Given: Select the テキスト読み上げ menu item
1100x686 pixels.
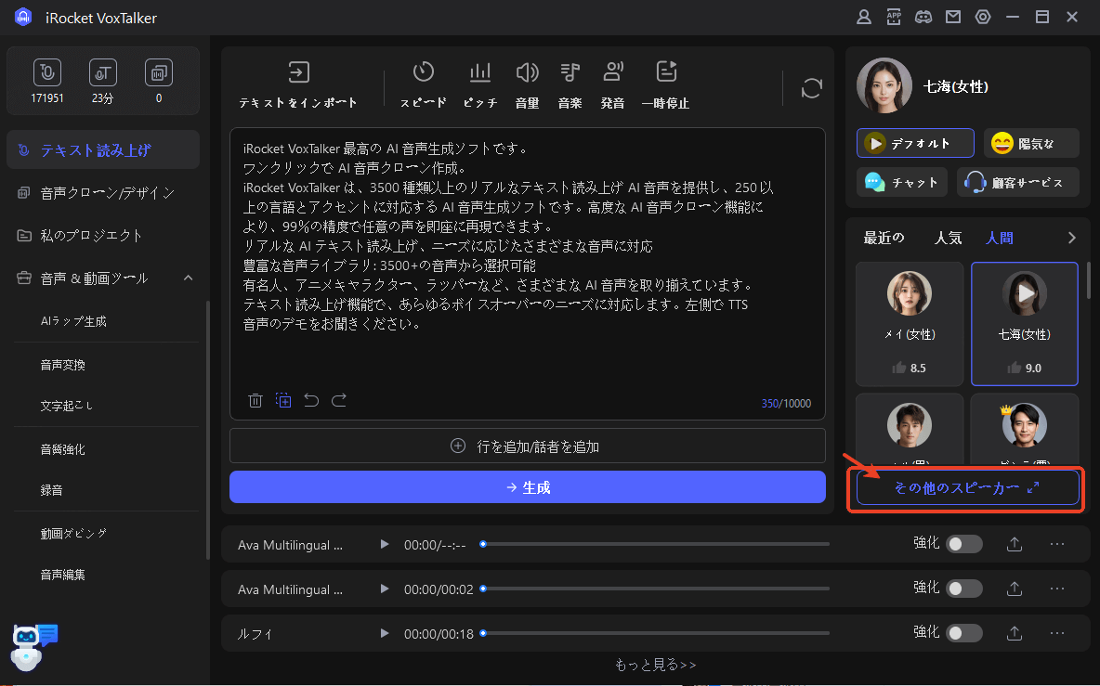Looking at the screenshot, I should click(103, 150).
